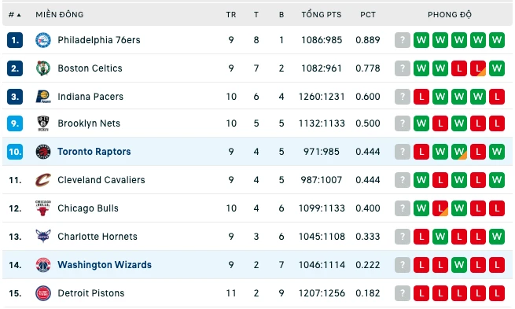This screenshot has height=309, width=515.
Task: Sort the table by the # rank column
Action: point(15,15)
